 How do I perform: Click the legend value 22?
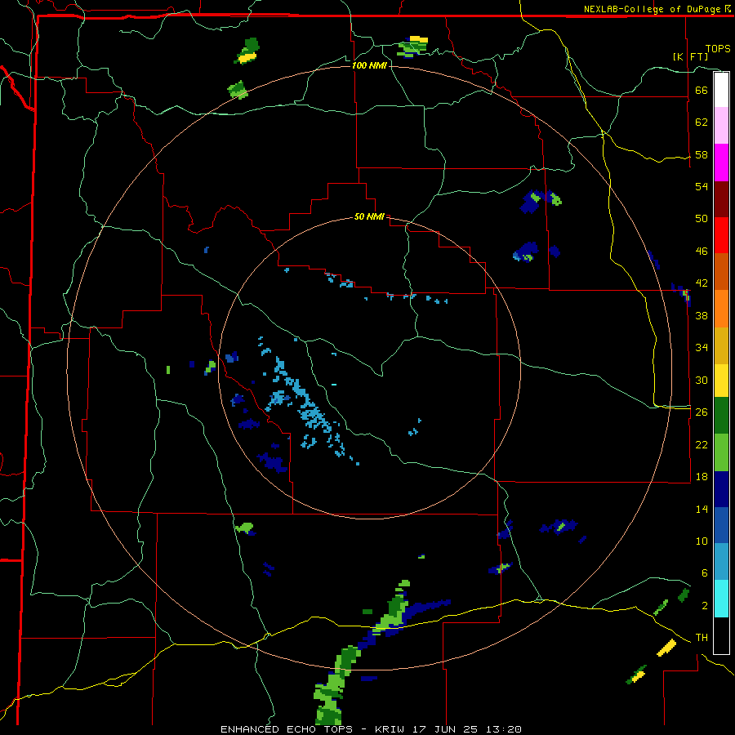(702, 444)
